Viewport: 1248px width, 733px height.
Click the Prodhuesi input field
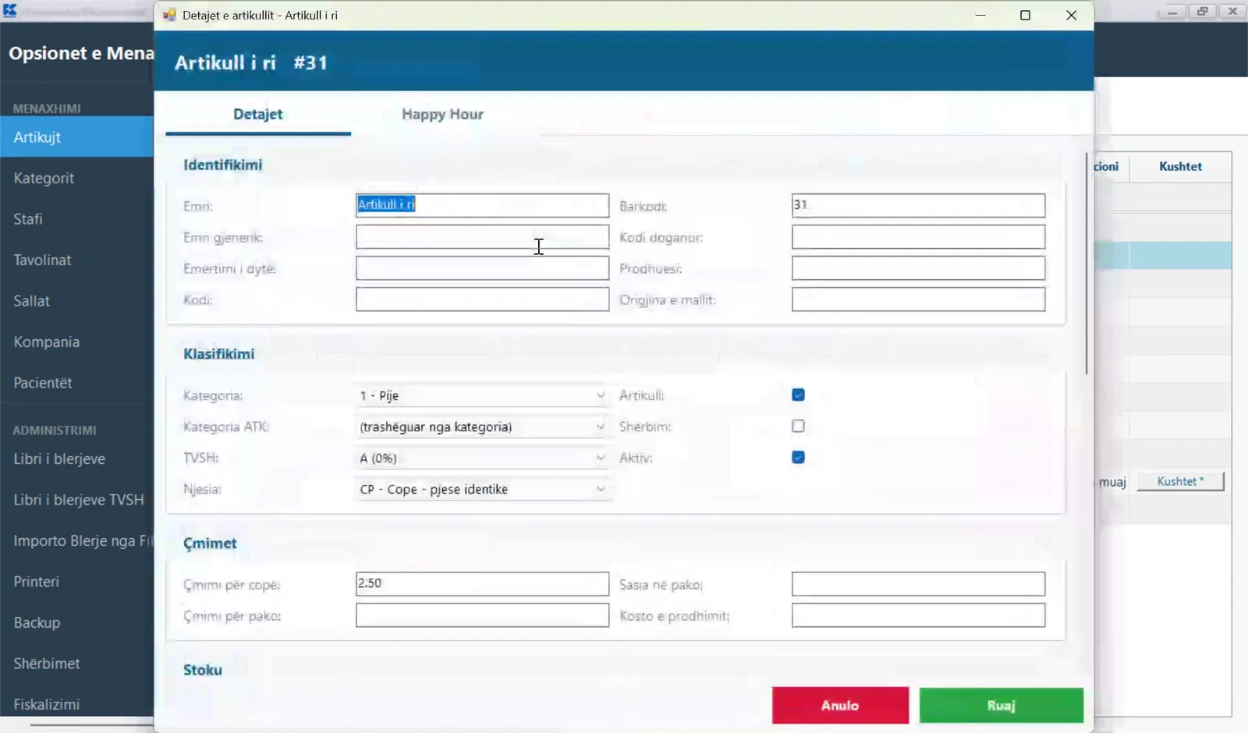click(918, 267)
